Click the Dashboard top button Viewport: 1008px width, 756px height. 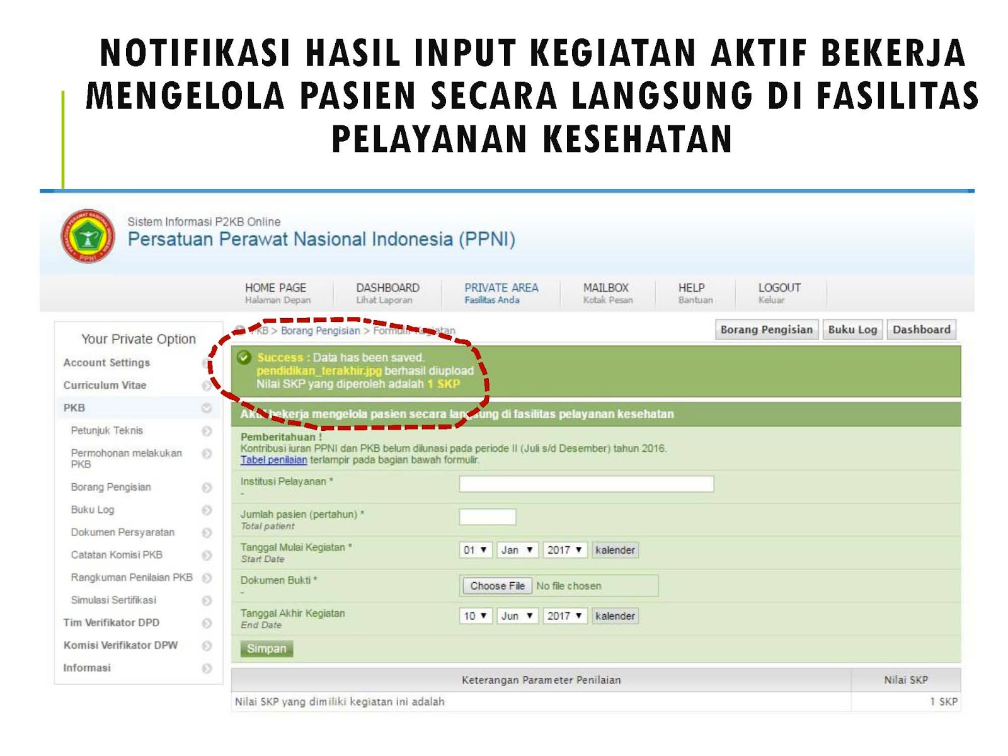(x=922, y=329)
